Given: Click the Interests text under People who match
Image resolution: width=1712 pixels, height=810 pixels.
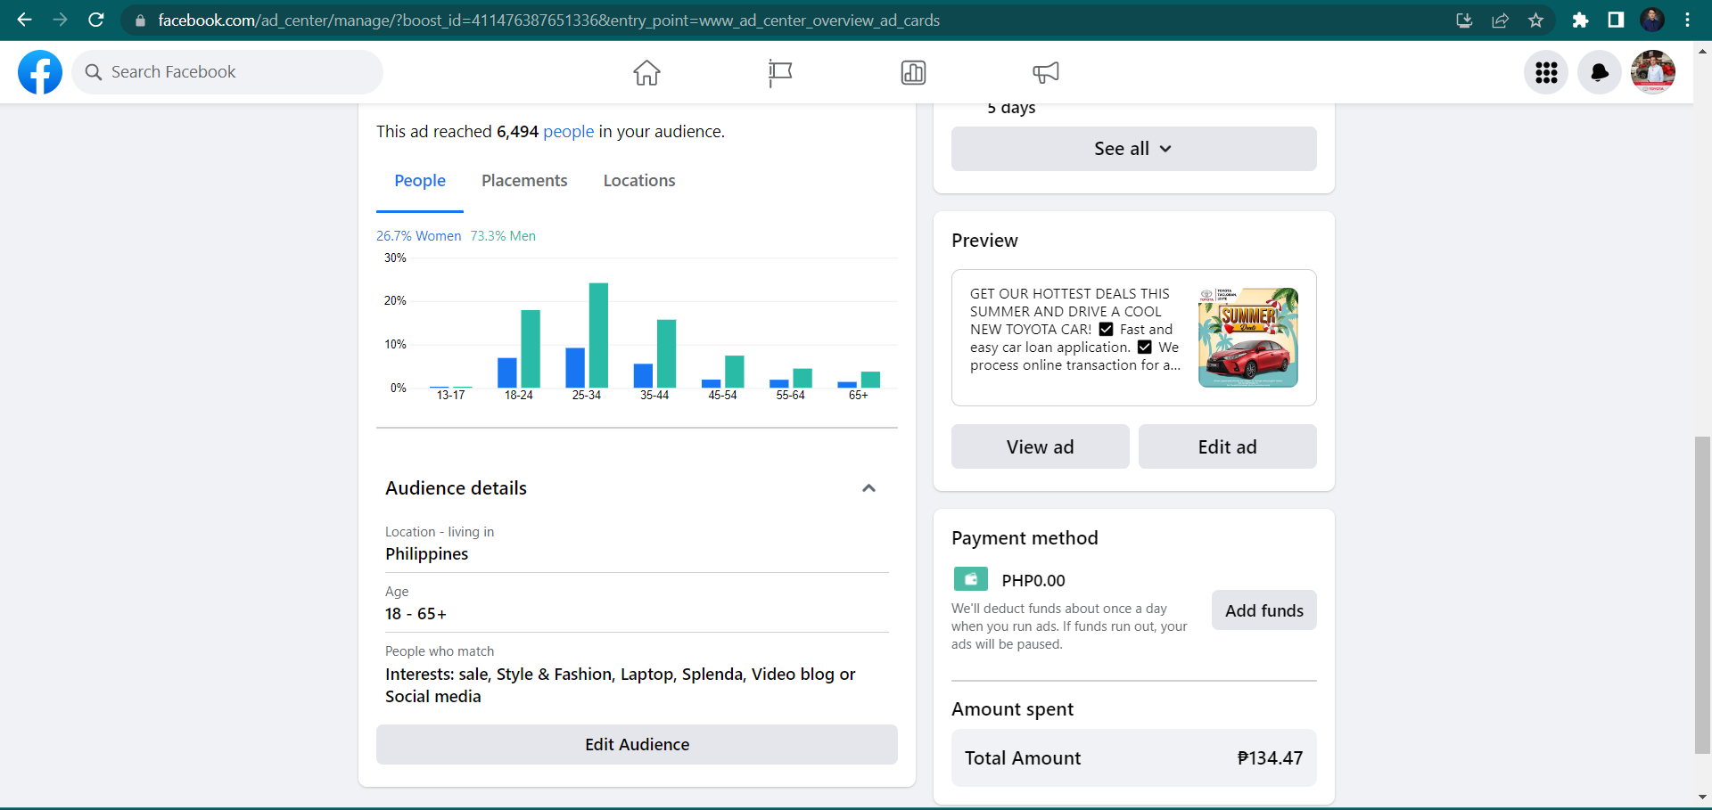Looking at the screenshot, I should (x=620, y=685).
